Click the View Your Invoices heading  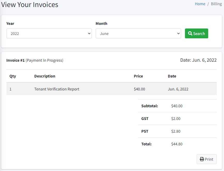click(30, 5)
